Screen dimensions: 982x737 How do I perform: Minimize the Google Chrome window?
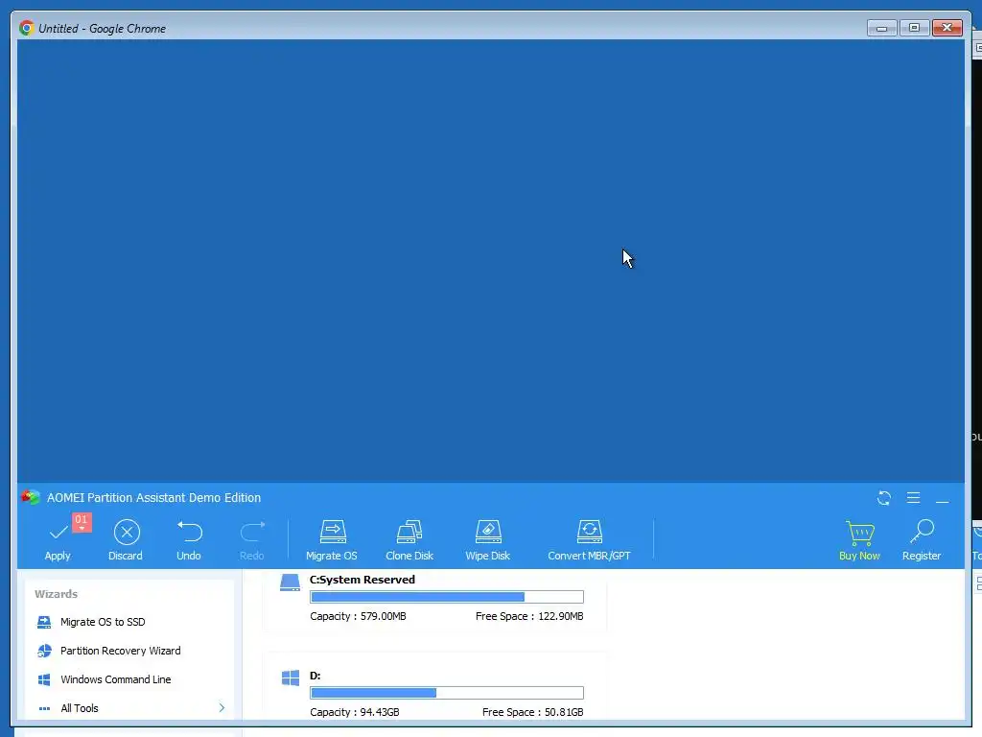point(882,28)
